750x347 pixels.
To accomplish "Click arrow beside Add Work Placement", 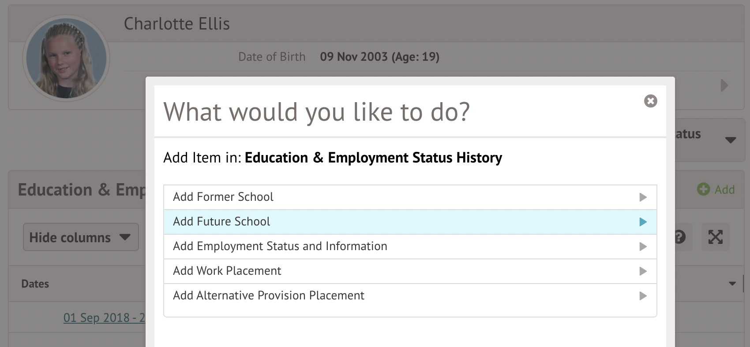I will click(643, 271).
